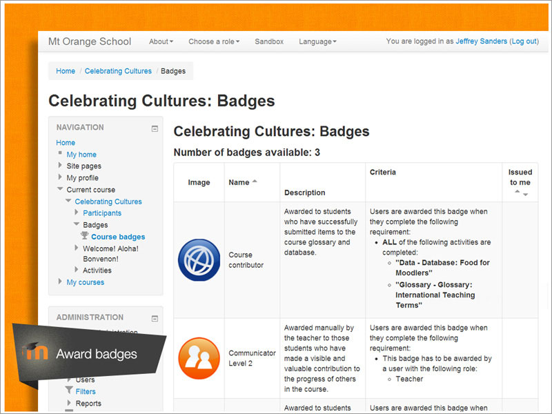Sort badges by Name column arrow

255,181
